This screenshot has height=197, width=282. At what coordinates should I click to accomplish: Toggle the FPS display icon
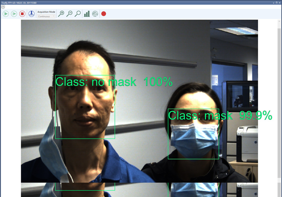(x=95, y=14)
